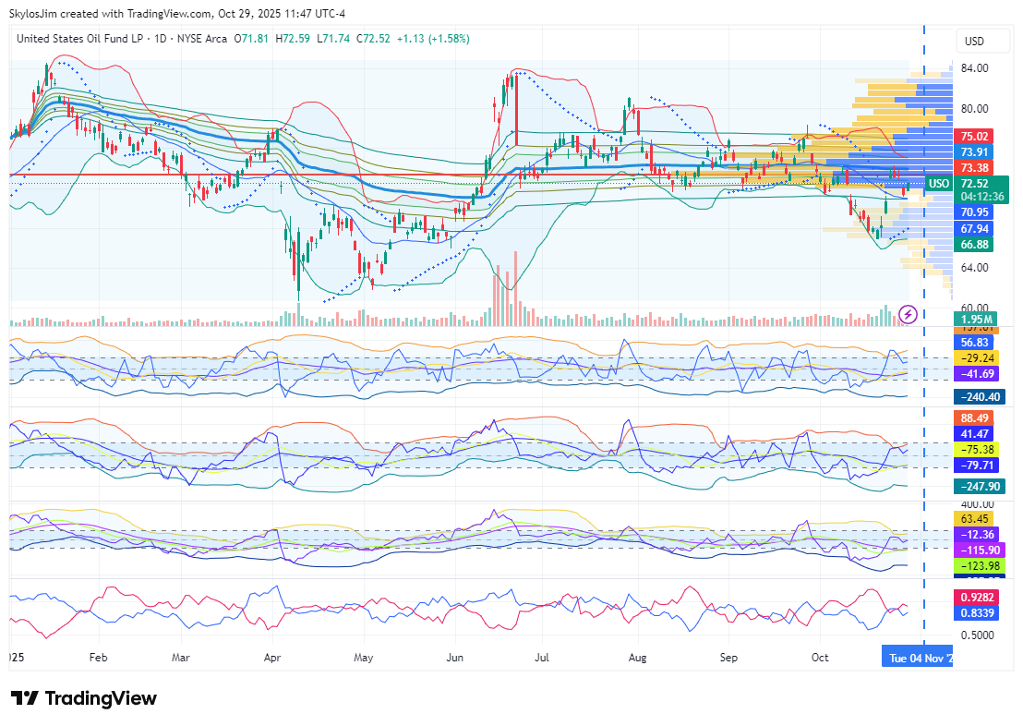The width and height of the screenshot is (1023, 726).
Task: Click the Jun label on time axis
Action: pos(454,658)
